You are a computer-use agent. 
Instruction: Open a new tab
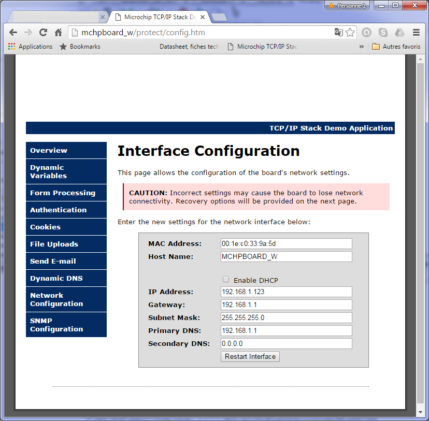click(x=219, y=17)
